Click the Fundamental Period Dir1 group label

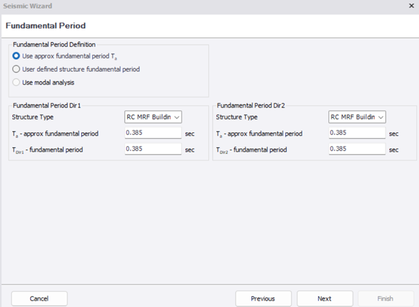pos(46,106)
